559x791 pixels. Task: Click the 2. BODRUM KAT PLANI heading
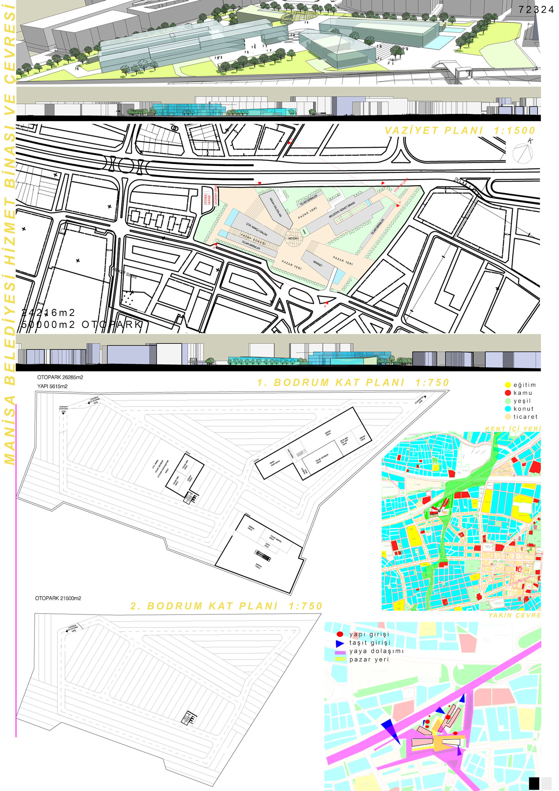click(x=226, y=606)
